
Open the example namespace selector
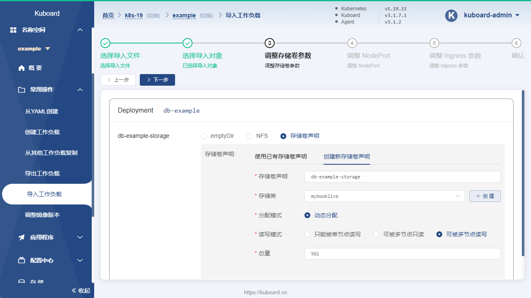pos(34,48)
